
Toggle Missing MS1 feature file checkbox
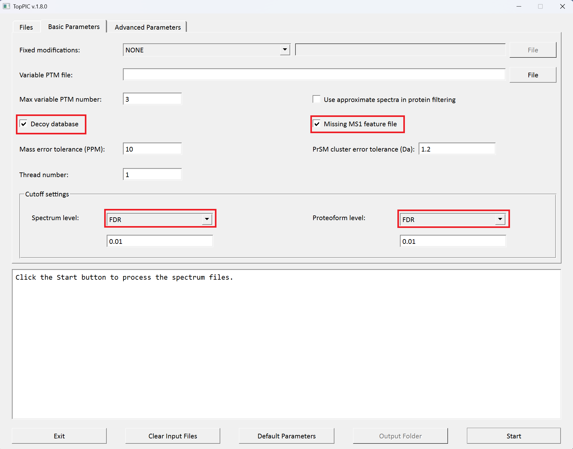[x=317, y=124]
